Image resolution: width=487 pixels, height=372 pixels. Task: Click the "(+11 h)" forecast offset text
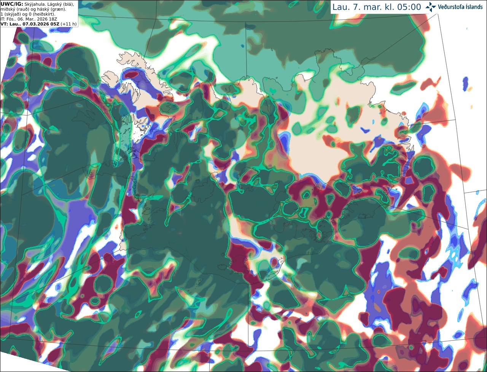click(68, 24)
